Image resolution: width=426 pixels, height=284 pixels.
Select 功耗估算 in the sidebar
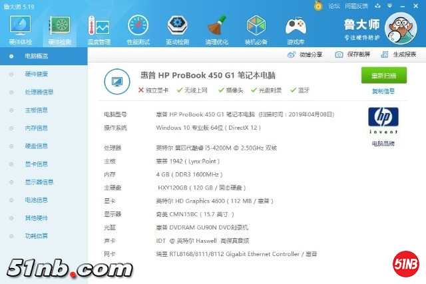click(x=36, y=235)
